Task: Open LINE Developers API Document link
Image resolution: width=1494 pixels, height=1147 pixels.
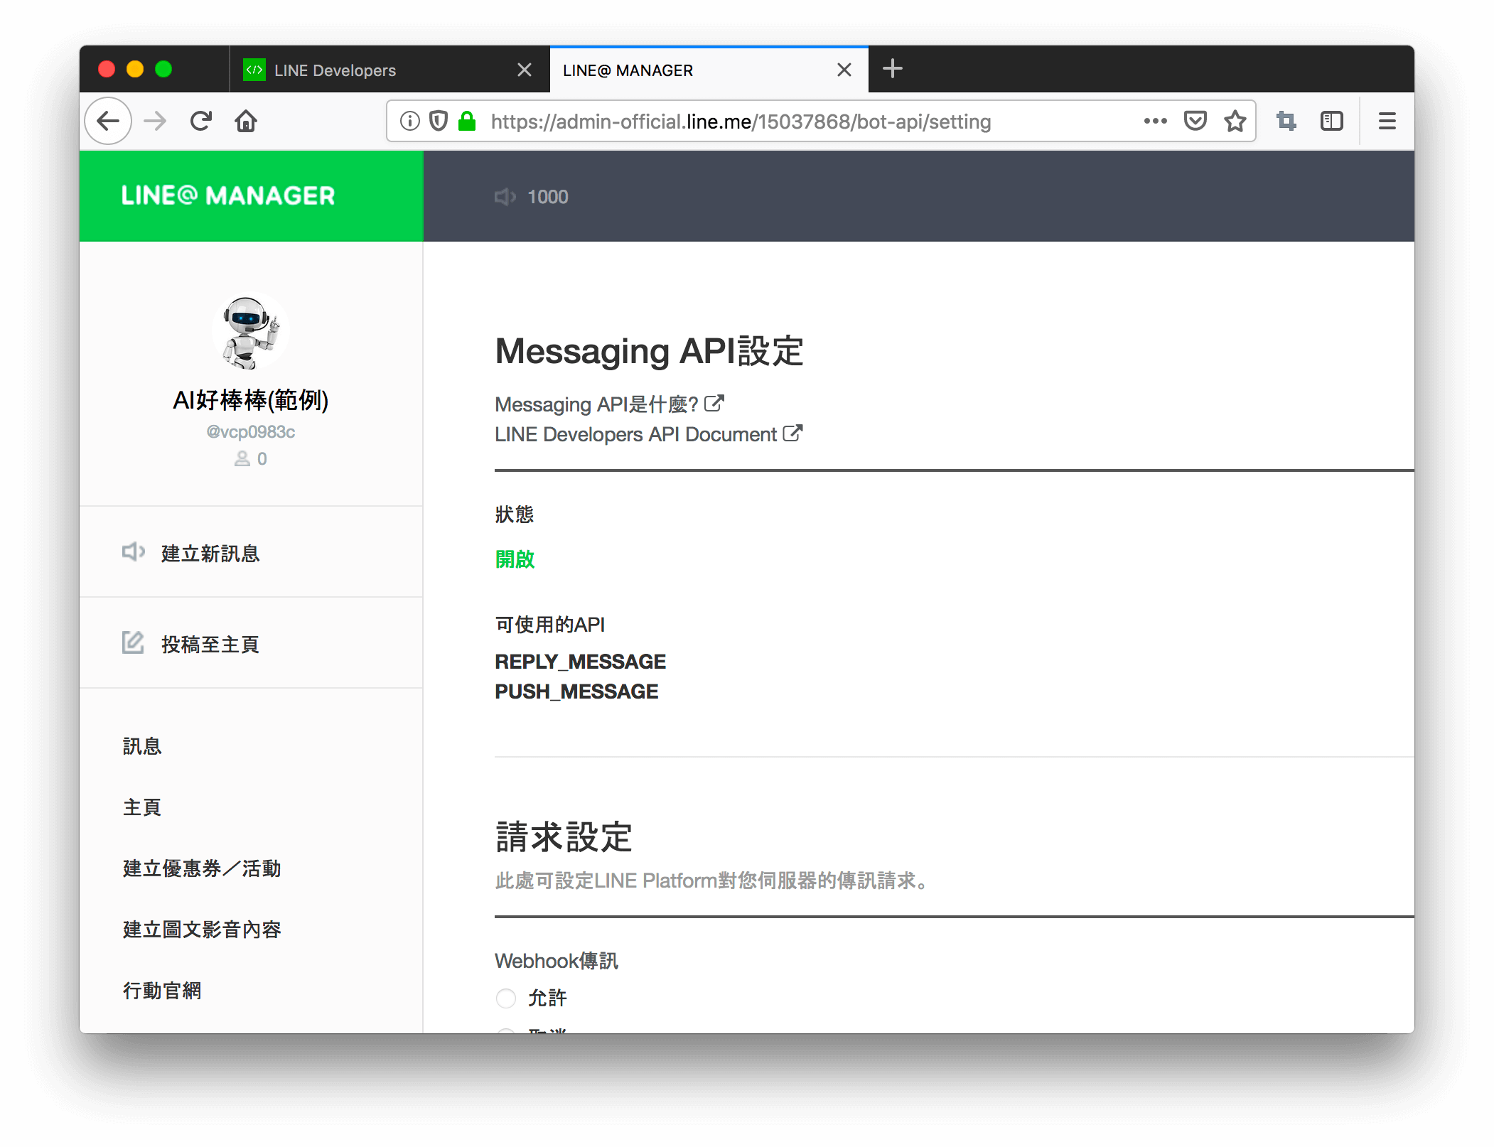Action: (x=648, y=434)
